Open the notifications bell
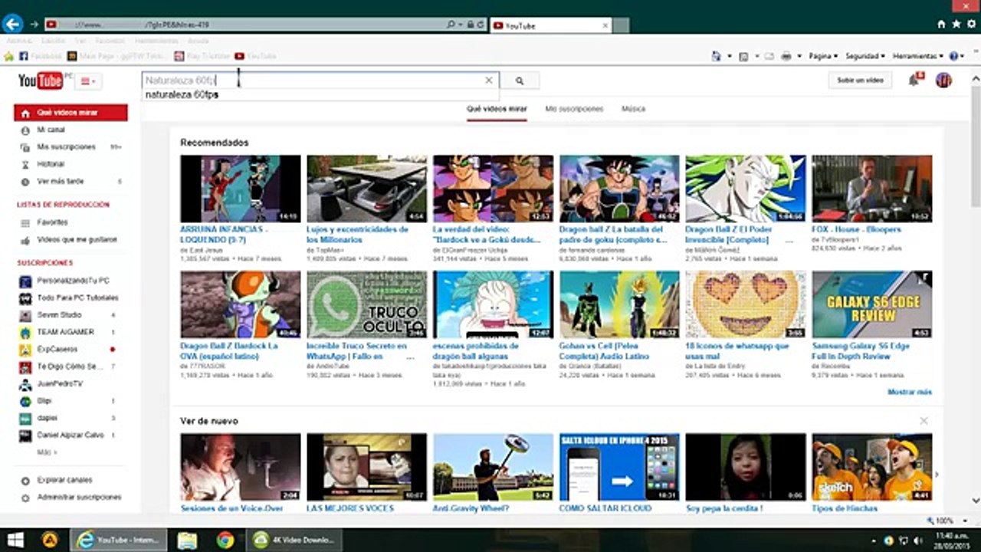 tap(914, 80)
